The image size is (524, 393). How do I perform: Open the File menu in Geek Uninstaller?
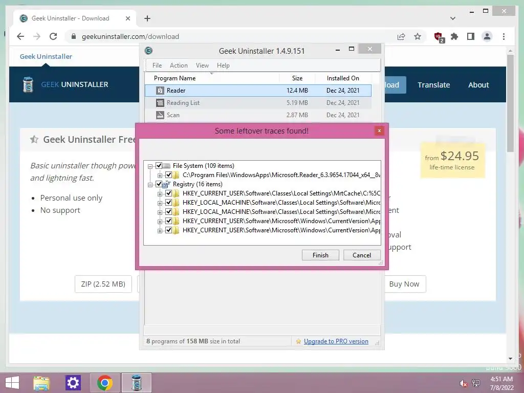(x=157, y=65)
